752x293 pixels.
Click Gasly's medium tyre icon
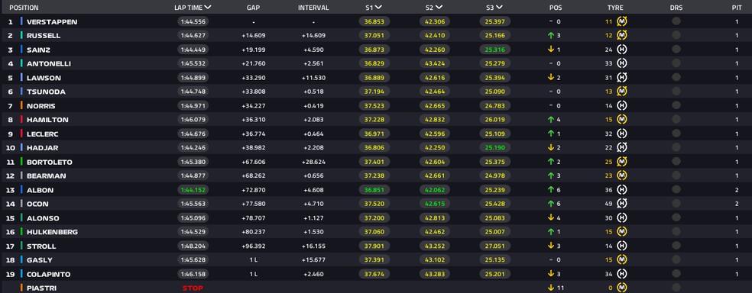pos(622,260)
